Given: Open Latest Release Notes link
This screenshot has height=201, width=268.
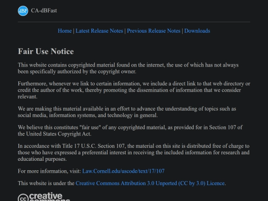Looking at the screenshot, I should 99,31.
